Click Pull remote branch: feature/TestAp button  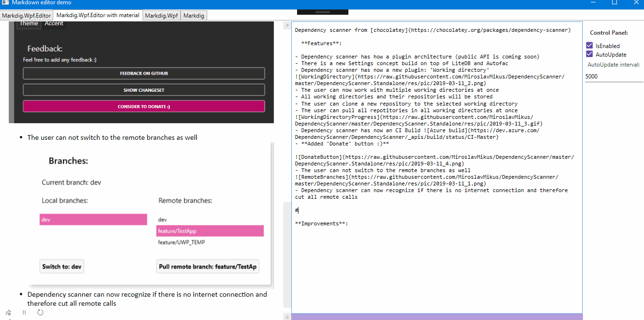[208, 266]
